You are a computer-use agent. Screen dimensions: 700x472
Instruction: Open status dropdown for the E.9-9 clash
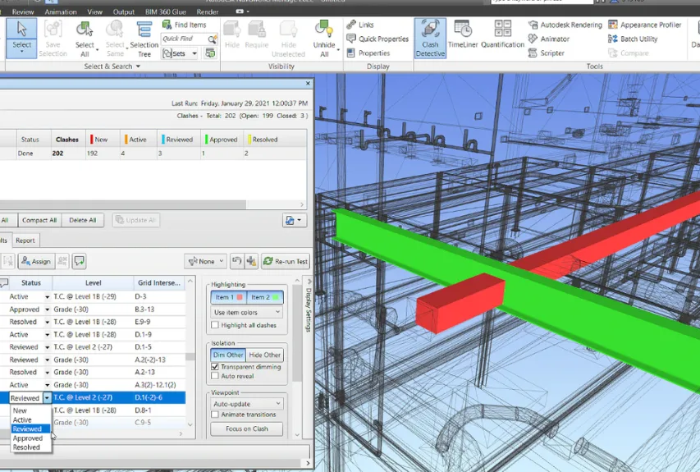(x=47, y=322)
